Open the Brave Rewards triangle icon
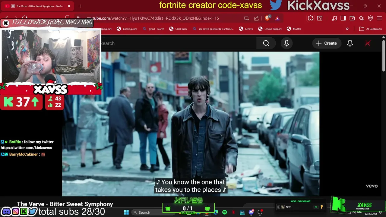 [277, 18]
